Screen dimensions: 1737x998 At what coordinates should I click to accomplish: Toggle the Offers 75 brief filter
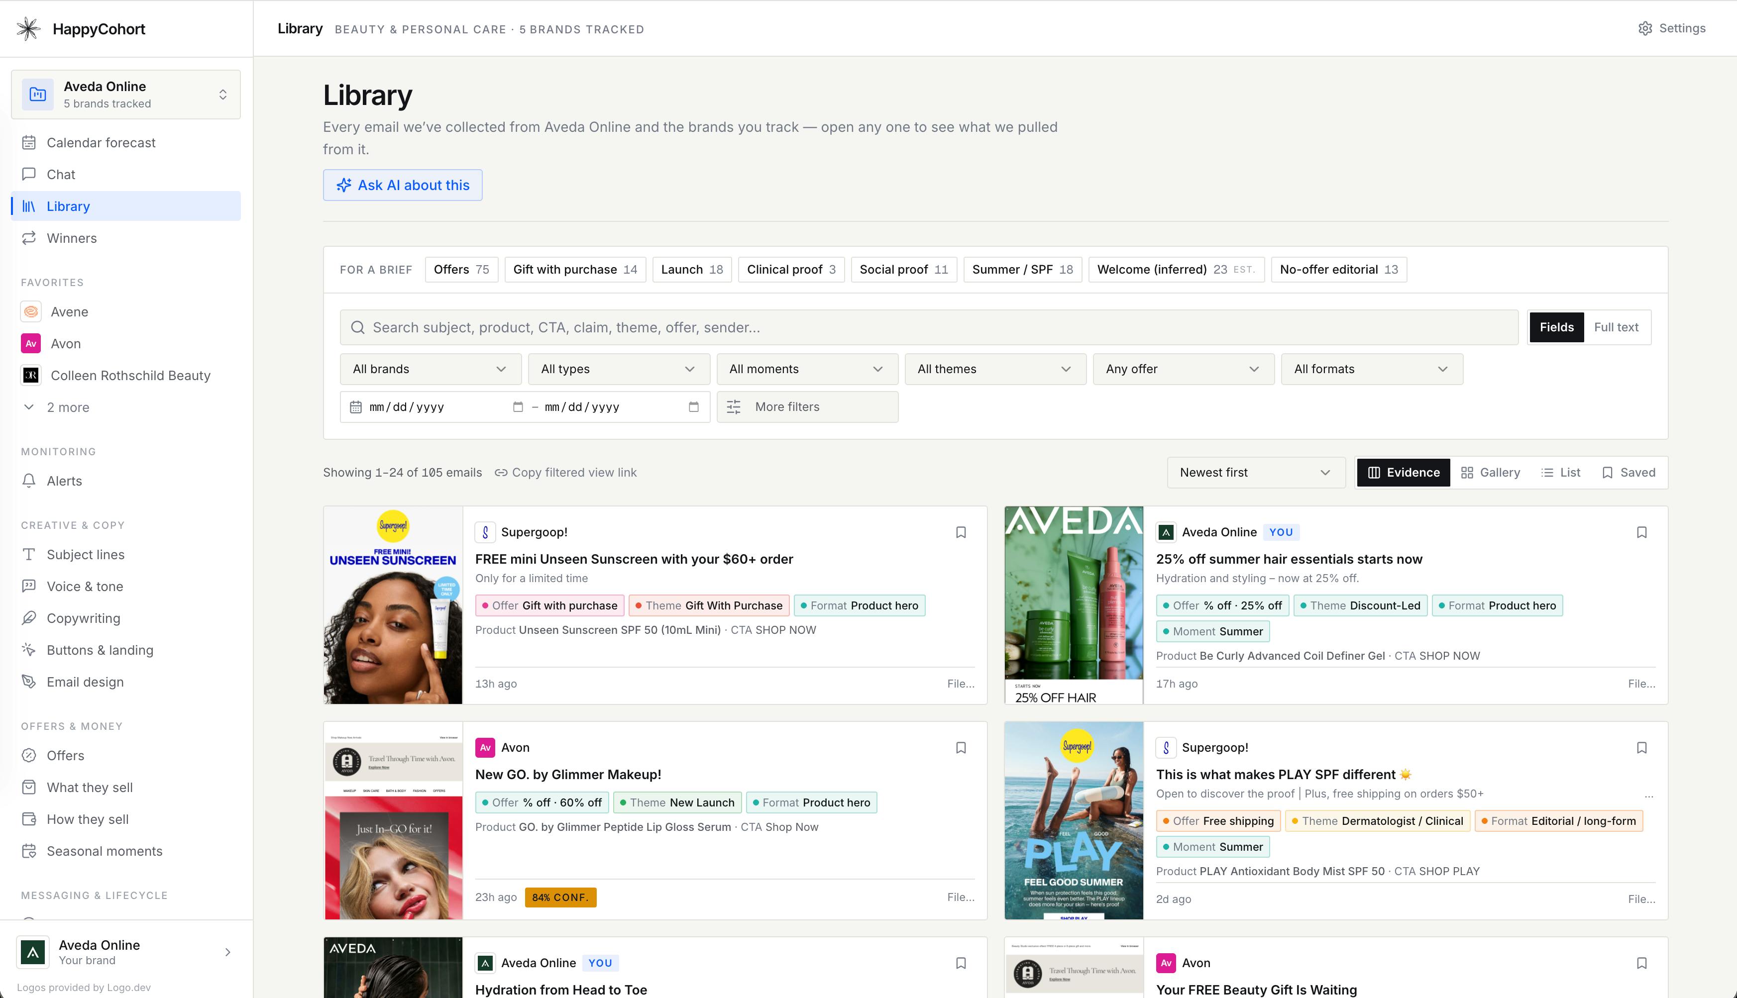coord(461,269)
